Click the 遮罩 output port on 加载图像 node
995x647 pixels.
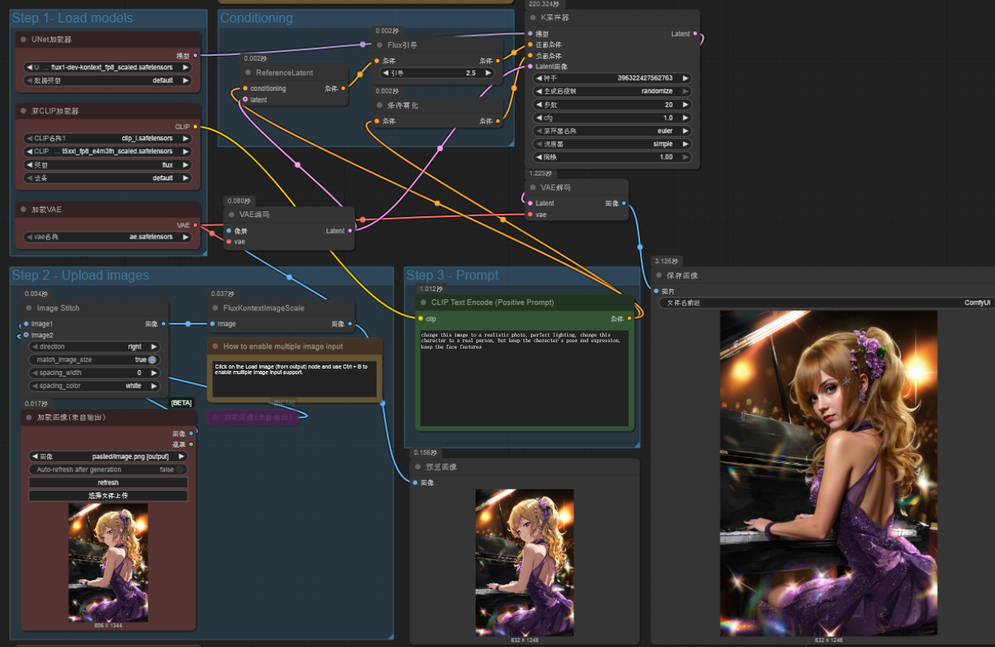pos(191,444)
